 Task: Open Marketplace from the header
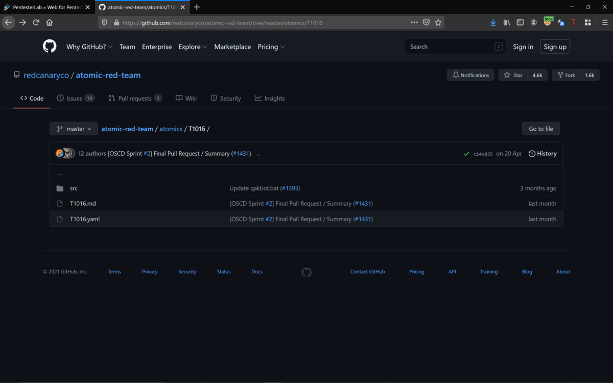[232, 46]
